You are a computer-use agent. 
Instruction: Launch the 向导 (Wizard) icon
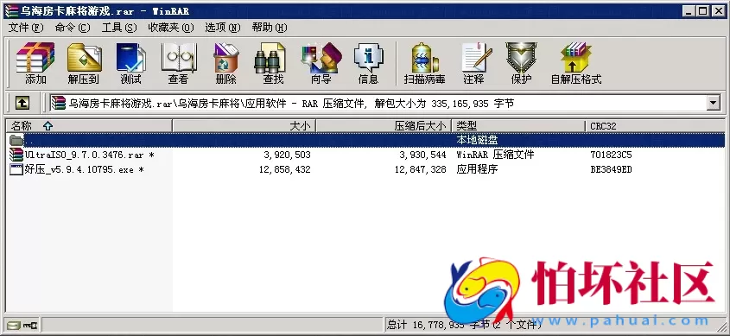(321, 63)
